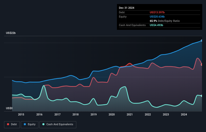Click the 2021 x-axis label

[x=130, y=114]
